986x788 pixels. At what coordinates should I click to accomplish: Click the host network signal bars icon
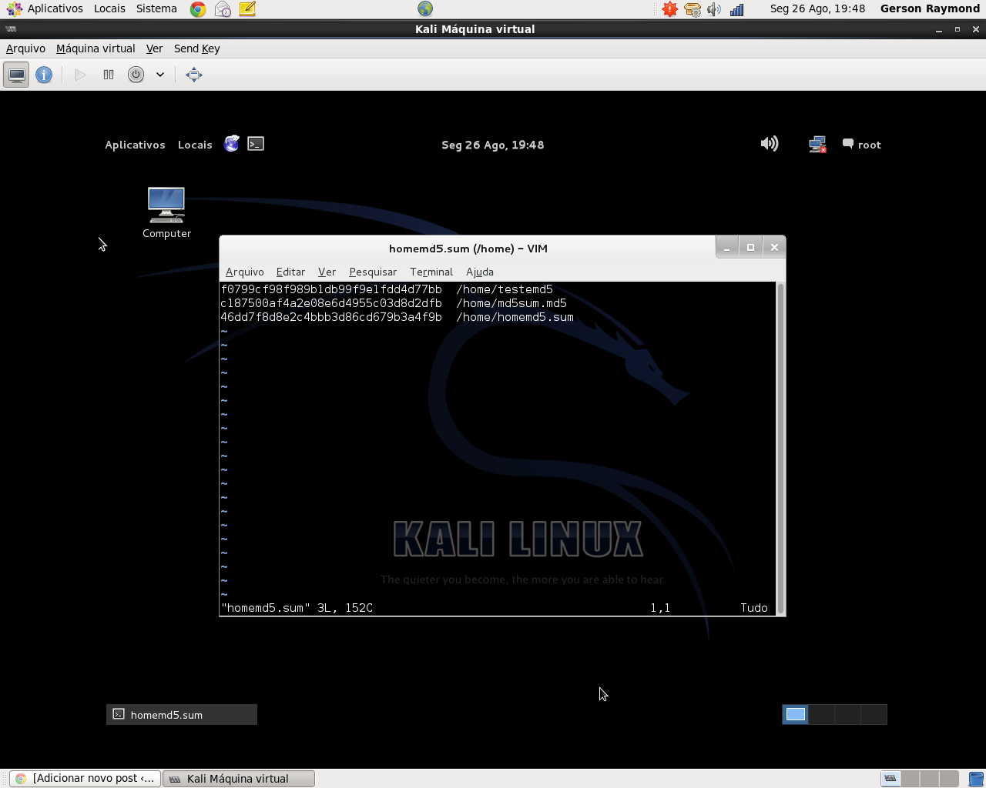pos(737,9)
